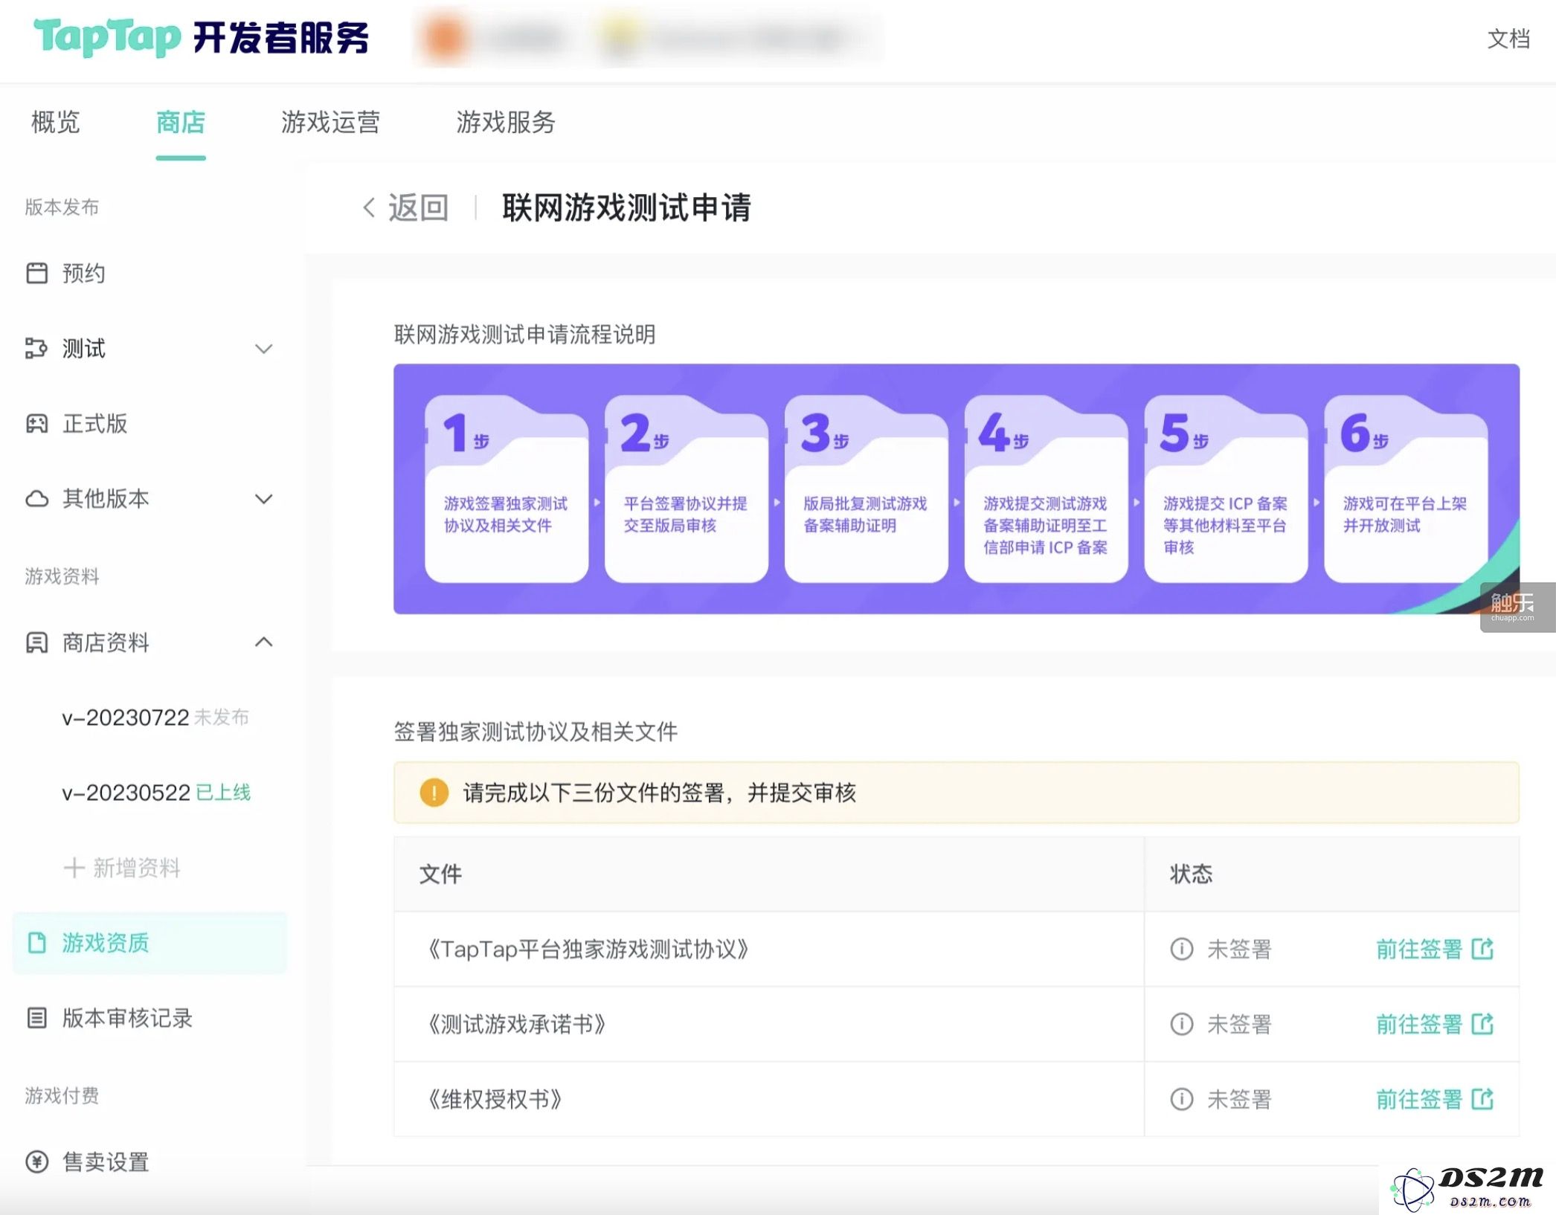This screenshot has height=1215, width=1556.
Task: Click 新增资料 to add store info
Action: [137, 867]
